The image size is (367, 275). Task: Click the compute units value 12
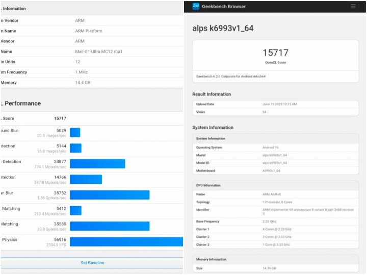[x=77, y=62]
